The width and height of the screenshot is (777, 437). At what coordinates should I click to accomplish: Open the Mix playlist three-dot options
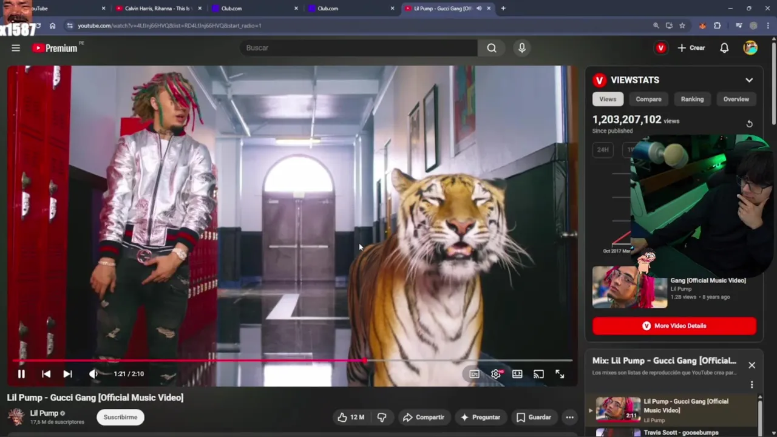click(x=752, y=385)
